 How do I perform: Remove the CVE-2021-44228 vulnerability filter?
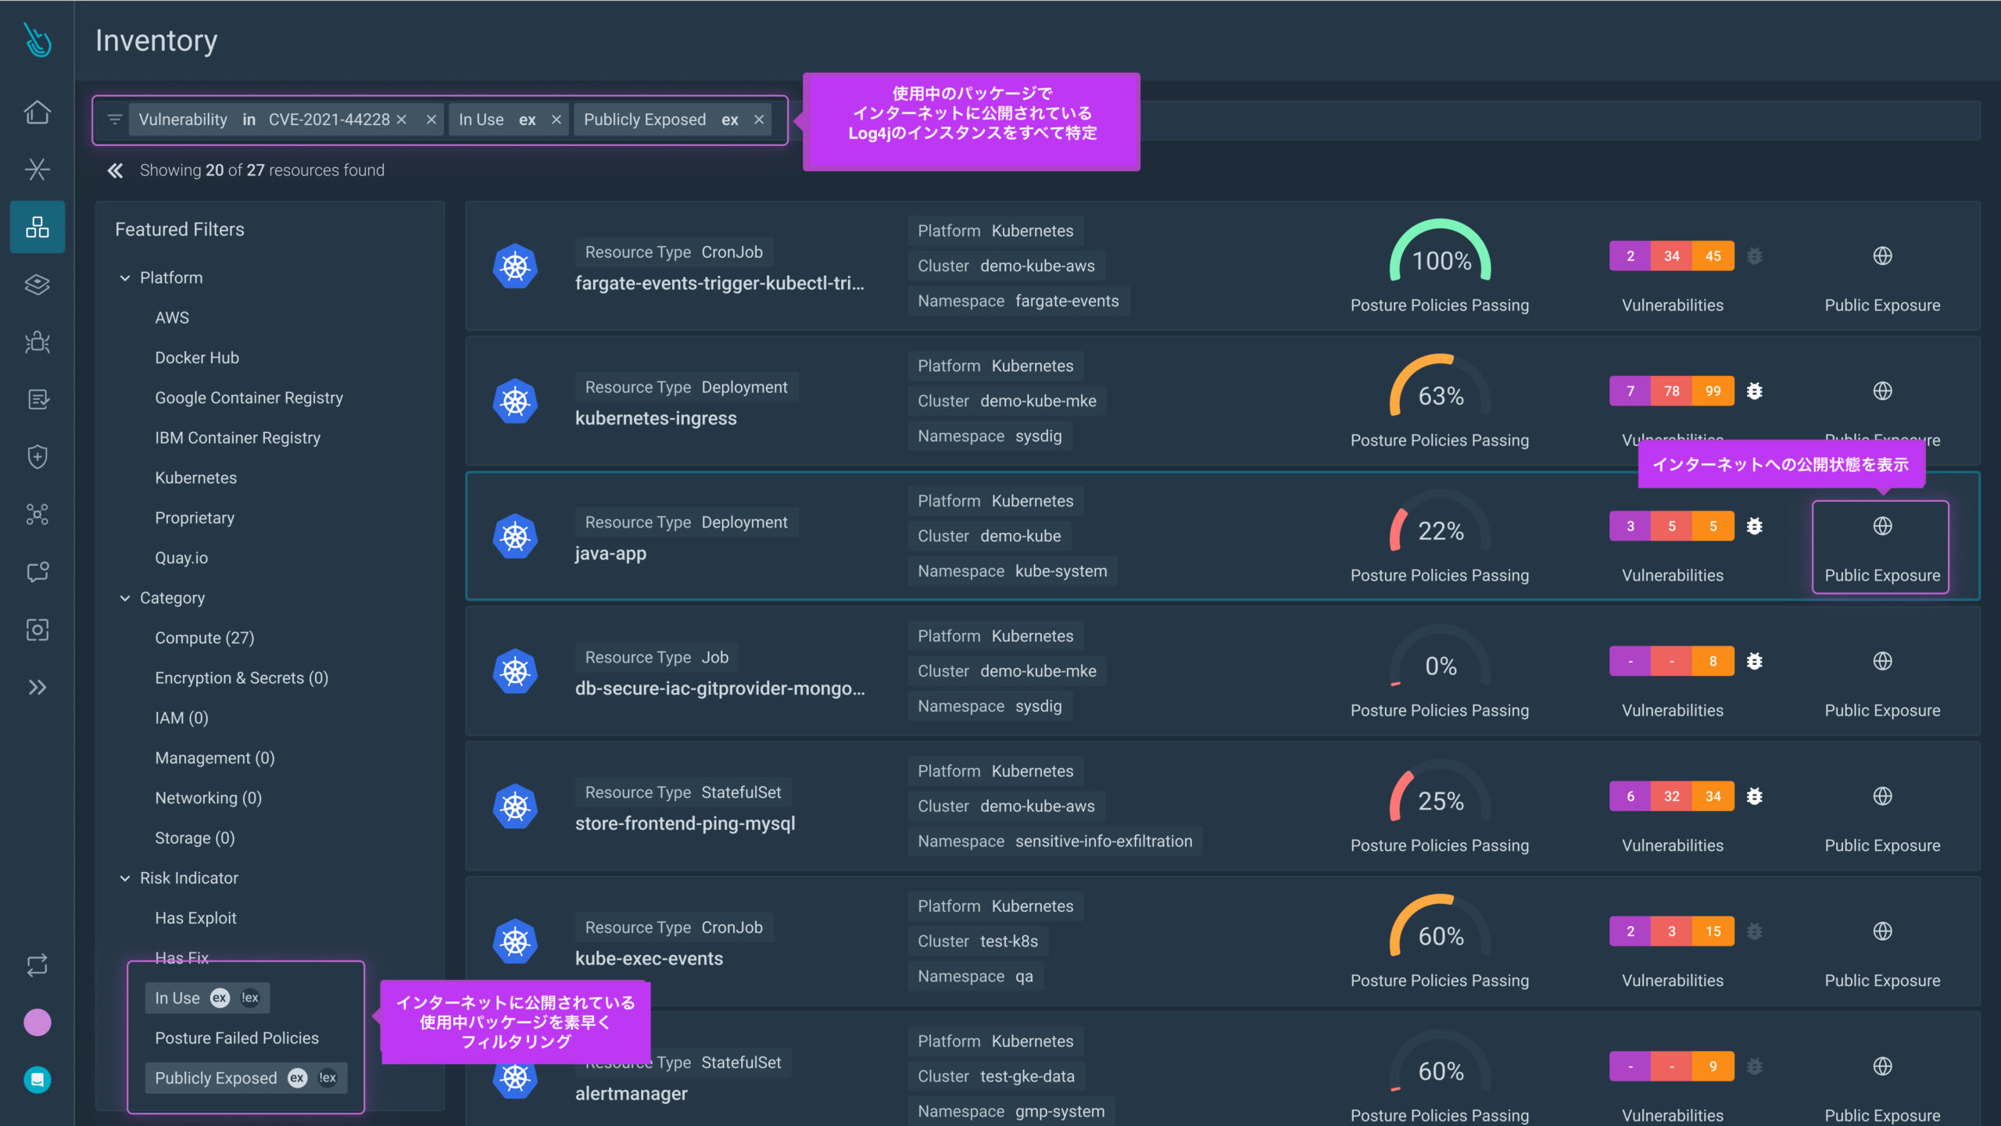tap(402, 120)
